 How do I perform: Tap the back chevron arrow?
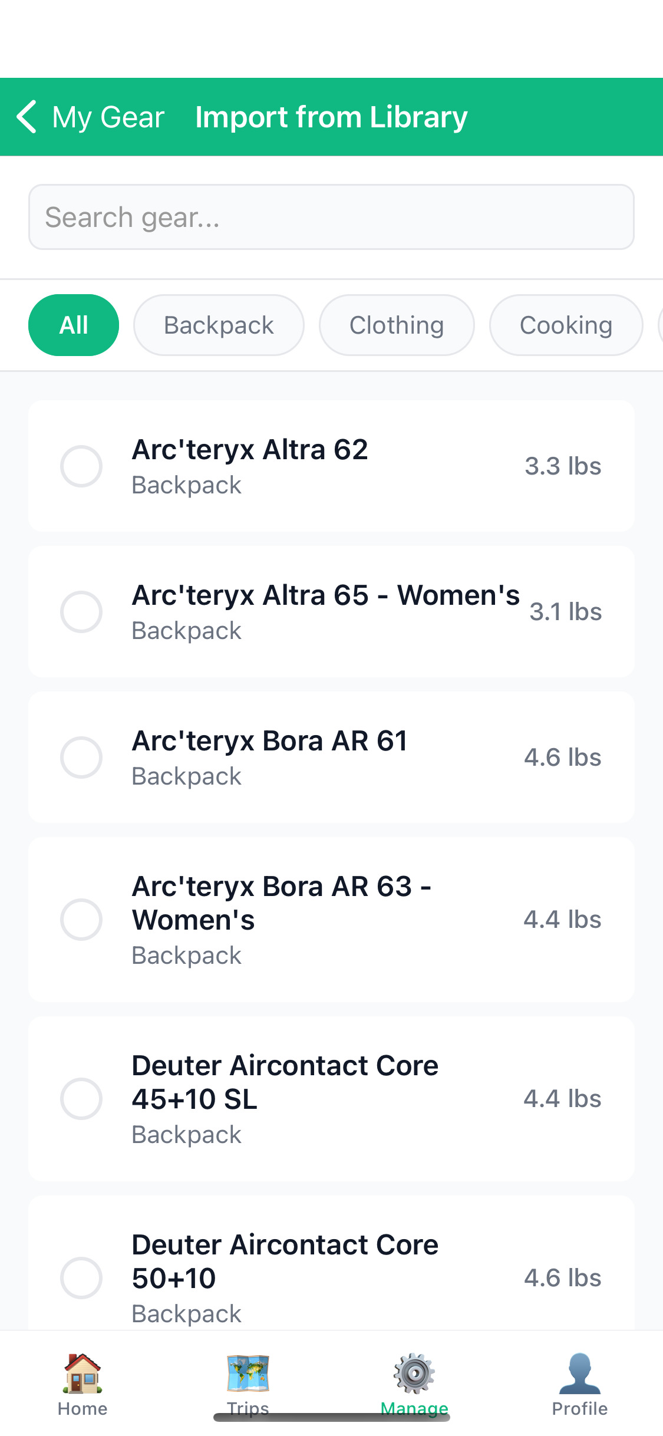(x=27, y=116)
